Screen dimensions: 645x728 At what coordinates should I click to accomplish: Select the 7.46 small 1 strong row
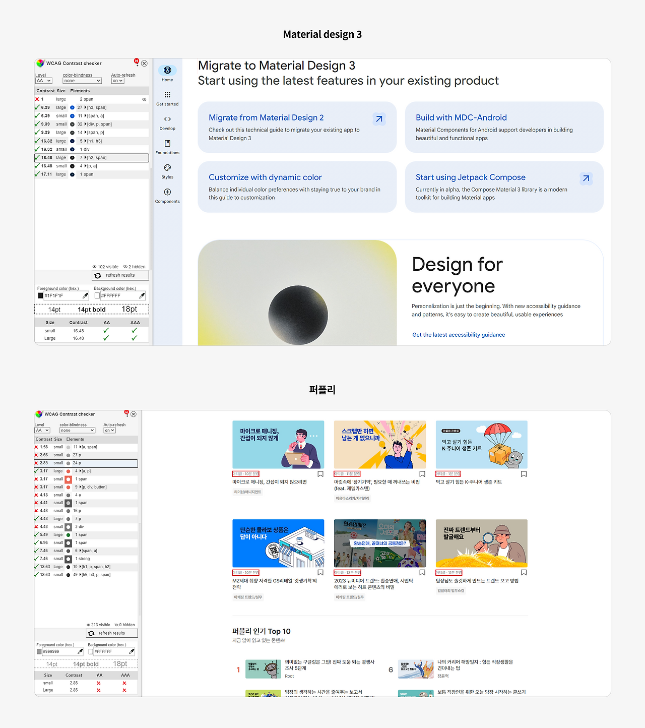86,559
